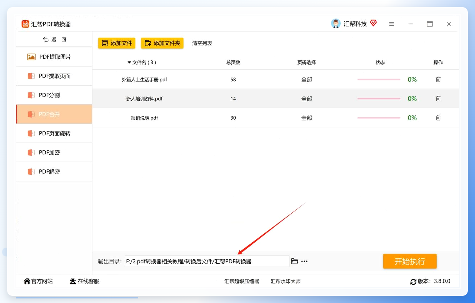The image size is (475, 303).
Task: Select file name 新人培训资料.pdf
Action: click(144, 99)
